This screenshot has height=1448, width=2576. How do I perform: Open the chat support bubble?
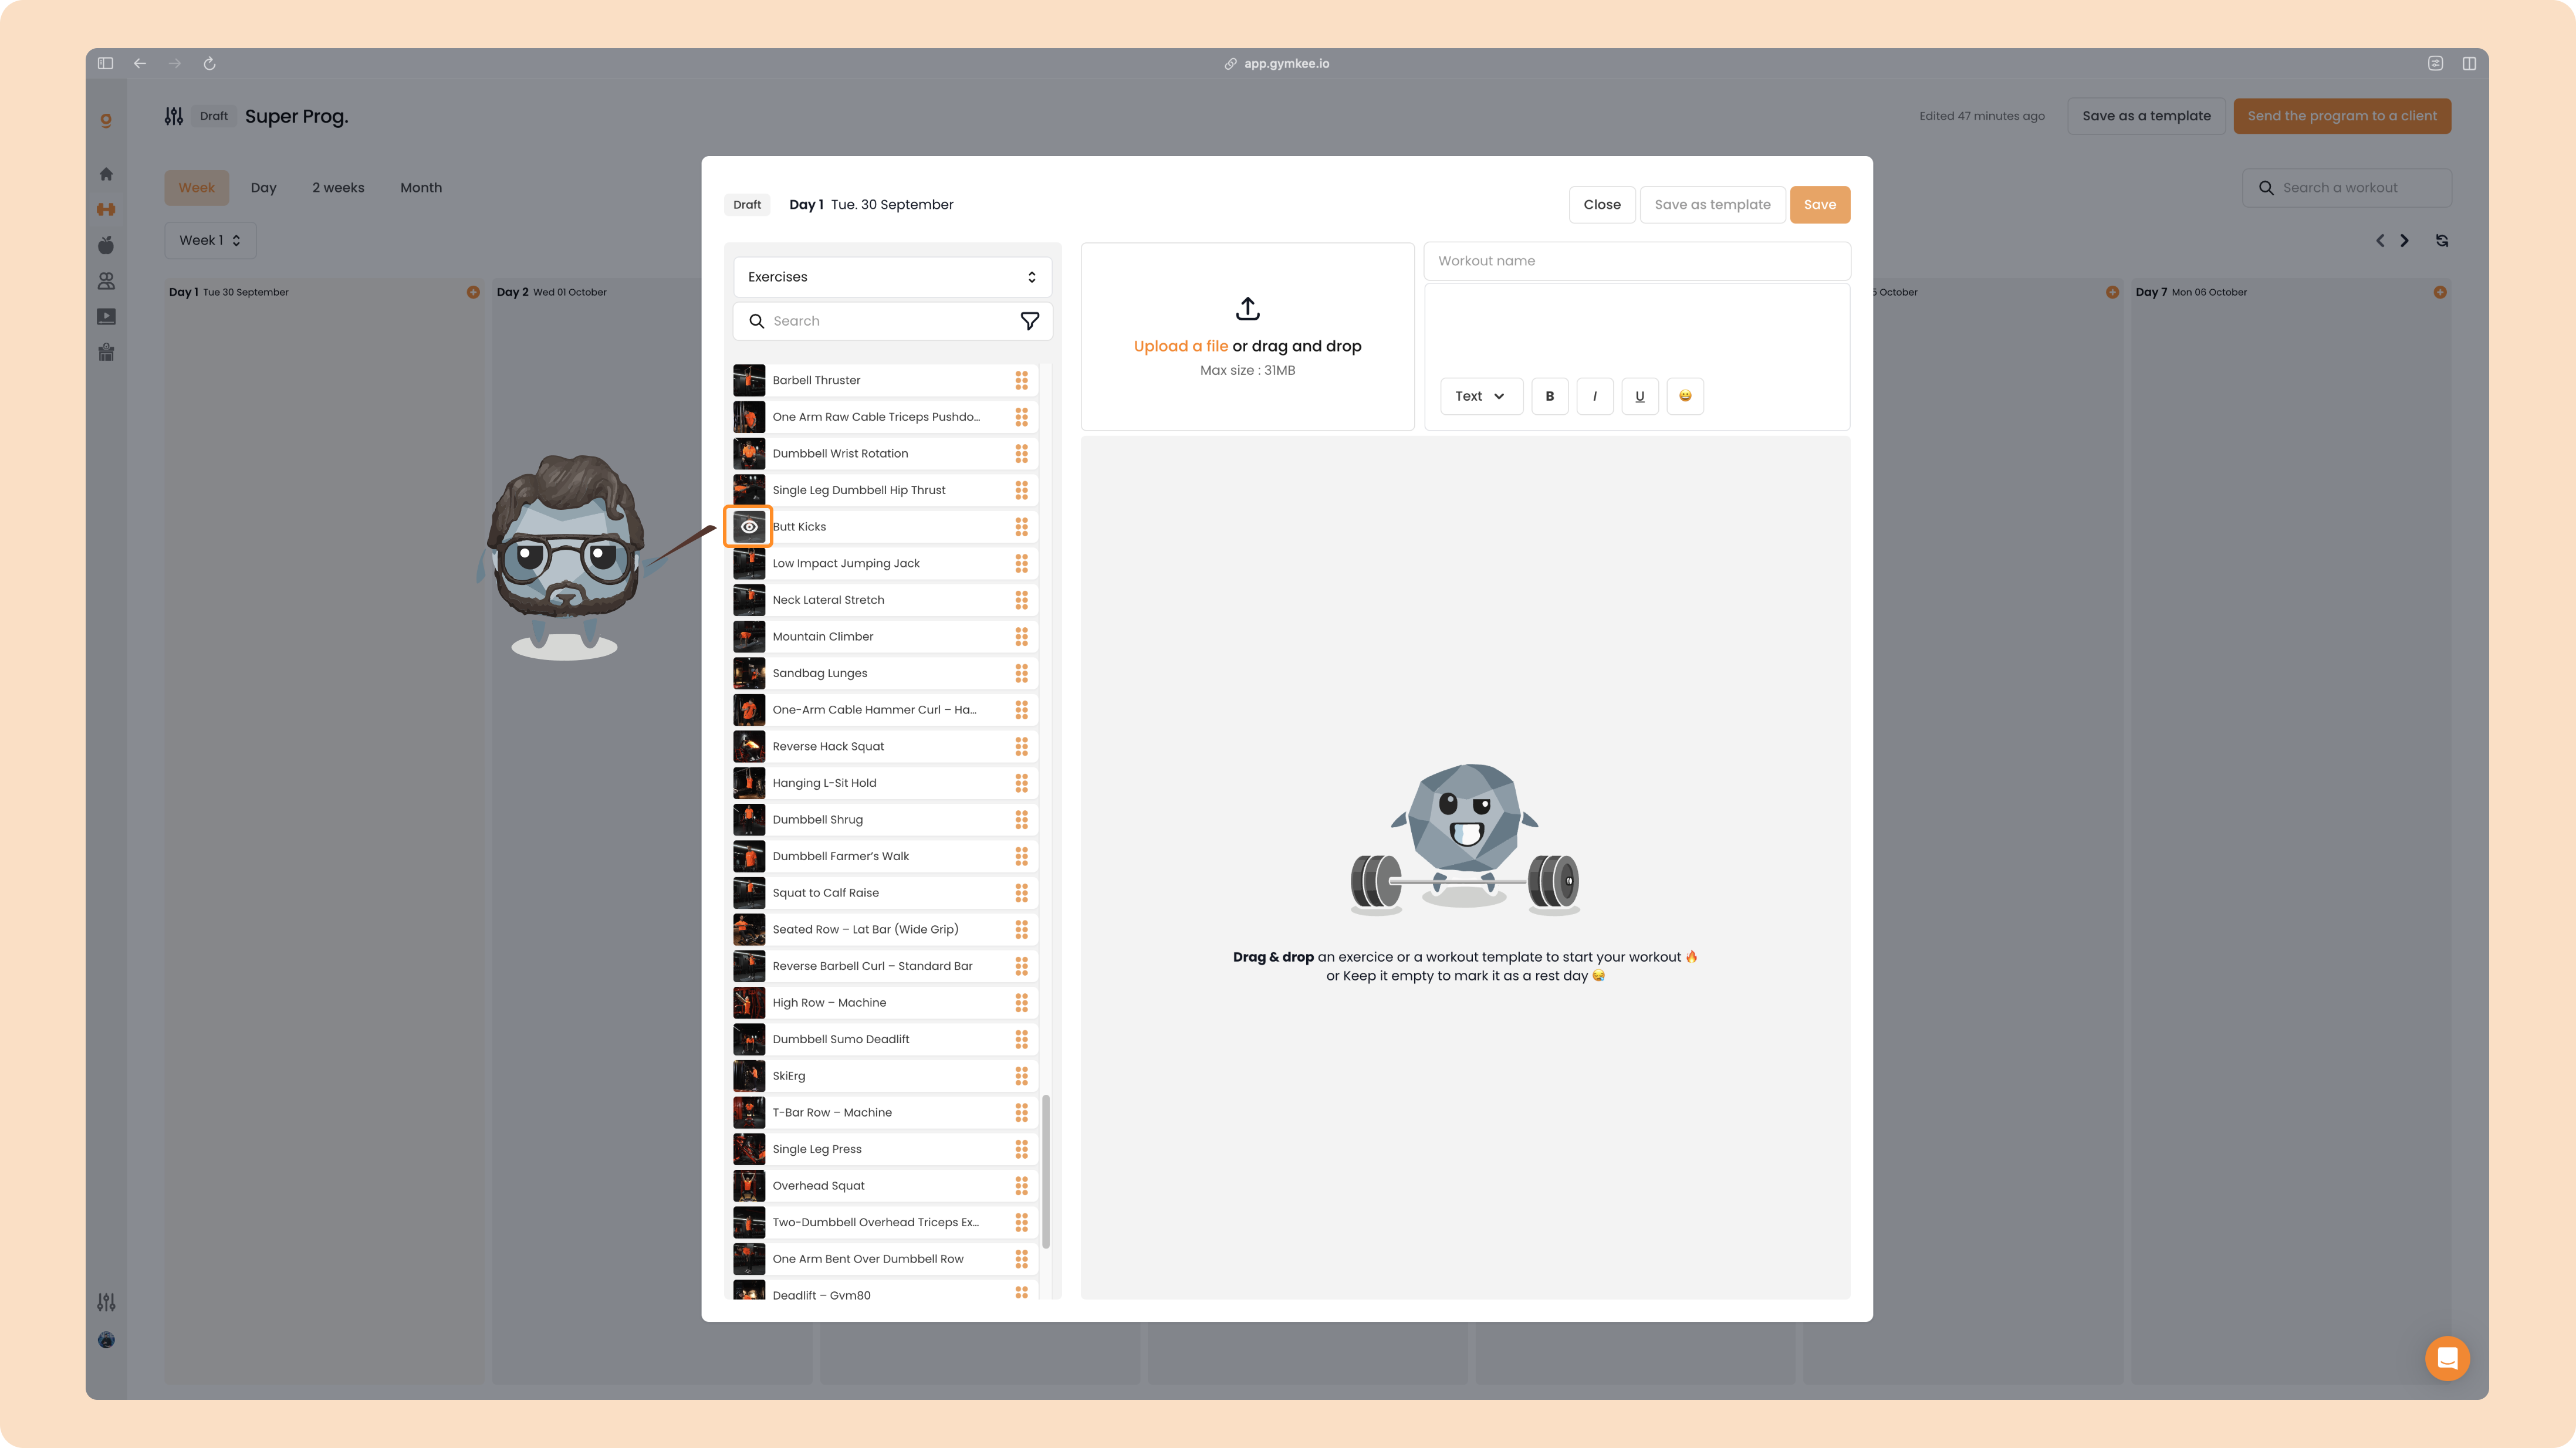(x=2447, y=1358)
